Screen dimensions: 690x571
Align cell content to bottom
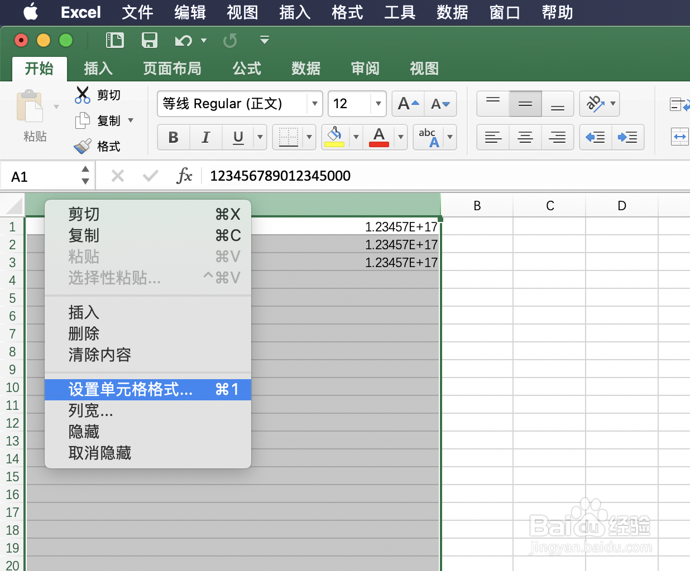click(x=558, y=104)
